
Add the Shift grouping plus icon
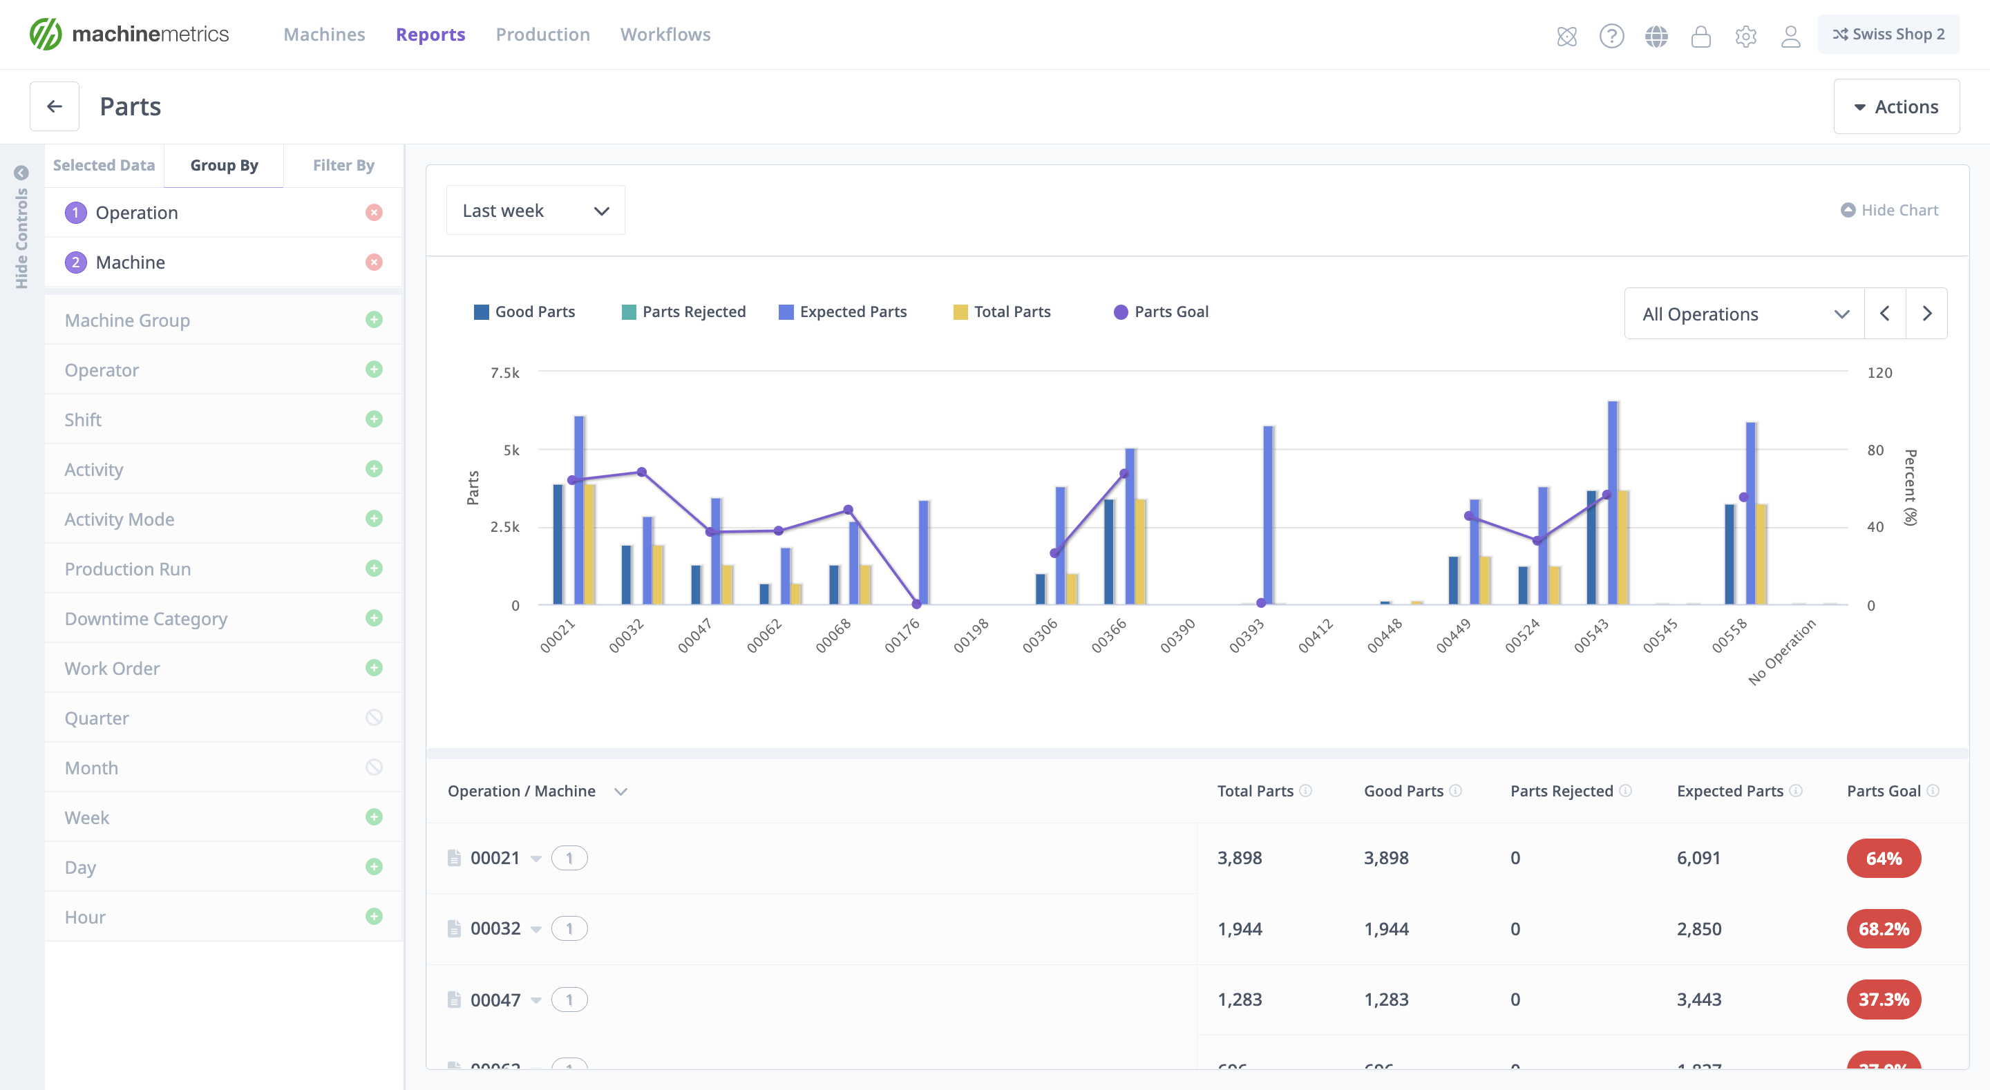[x=374, y=419]
